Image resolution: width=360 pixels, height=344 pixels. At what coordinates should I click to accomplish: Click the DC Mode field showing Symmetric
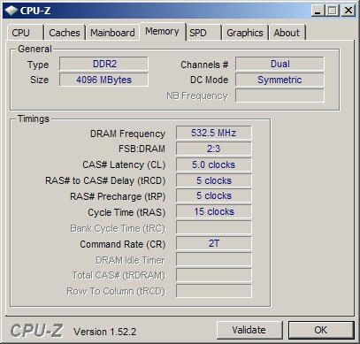[x=280, y=80]
